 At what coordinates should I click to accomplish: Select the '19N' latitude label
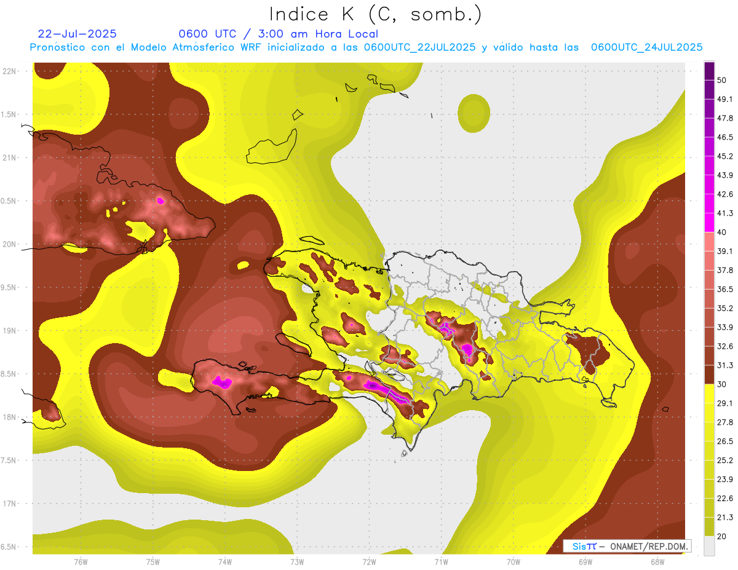(x=10, y=330)
